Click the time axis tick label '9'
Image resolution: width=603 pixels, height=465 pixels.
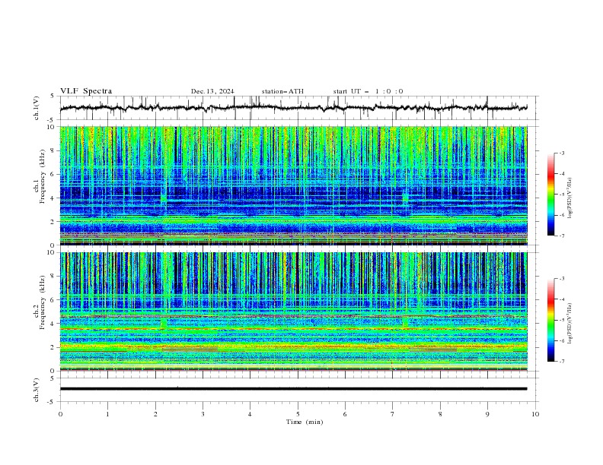(487, 414)
